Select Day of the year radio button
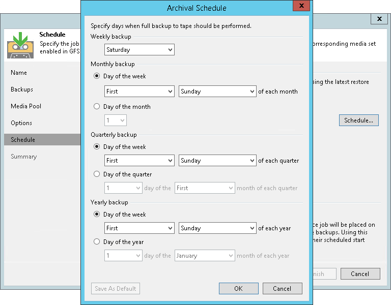Image resolution: width=391 pixels, height=305 pixels. click(x=97, y=242)
